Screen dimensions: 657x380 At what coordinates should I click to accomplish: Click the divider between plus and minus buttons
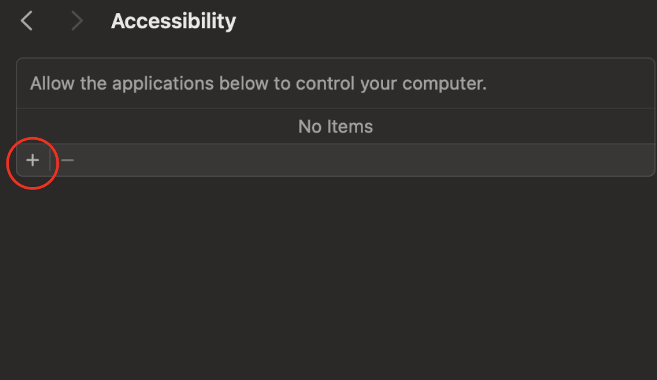[50, 160]
